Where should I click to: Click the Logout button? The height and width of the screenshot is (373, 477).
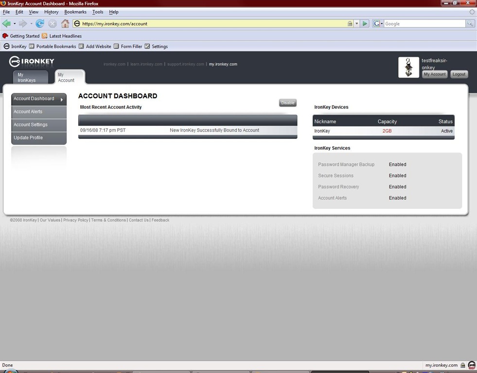pos(459,74)
